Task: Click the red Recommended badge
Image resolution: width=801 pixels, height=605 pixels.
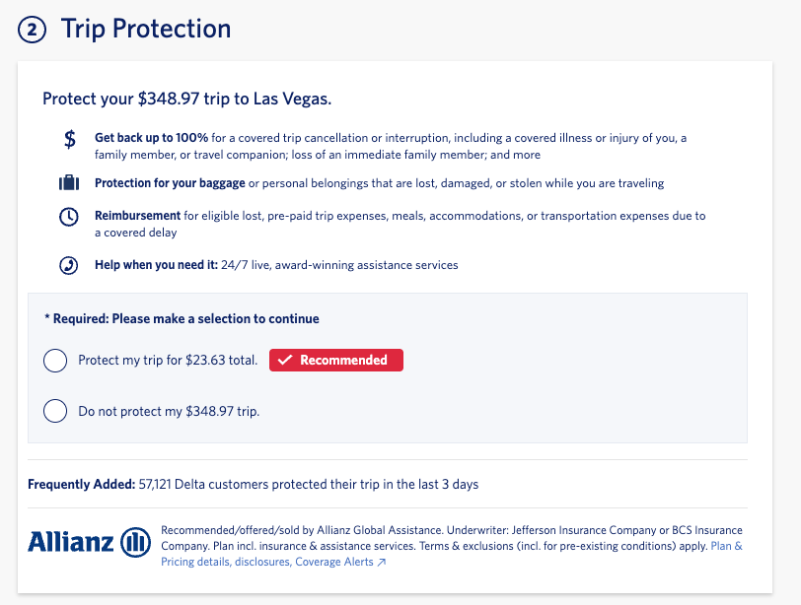Action: click(335, 360)
